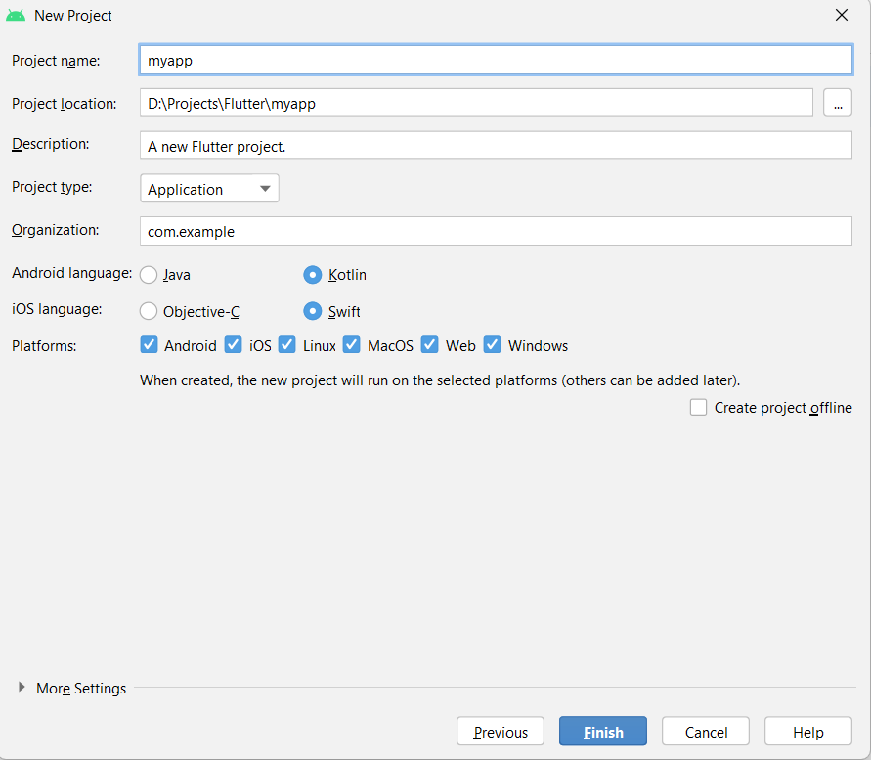The width and height of the screenshot is (871, 760).
Task: Toggle the iOS platform checkbox
Action: pos(234,345)
